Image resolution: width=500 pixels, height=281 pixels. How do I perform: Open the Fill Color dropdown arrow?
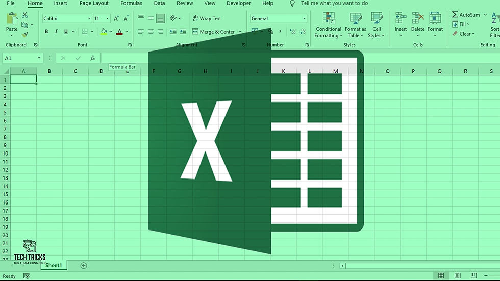[x=111, y=32]
